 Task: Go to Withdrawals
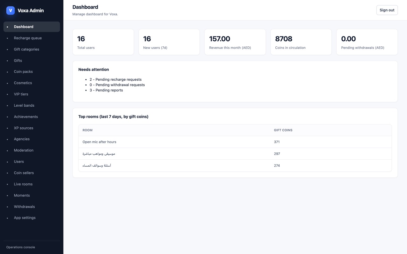click(31, 207)
